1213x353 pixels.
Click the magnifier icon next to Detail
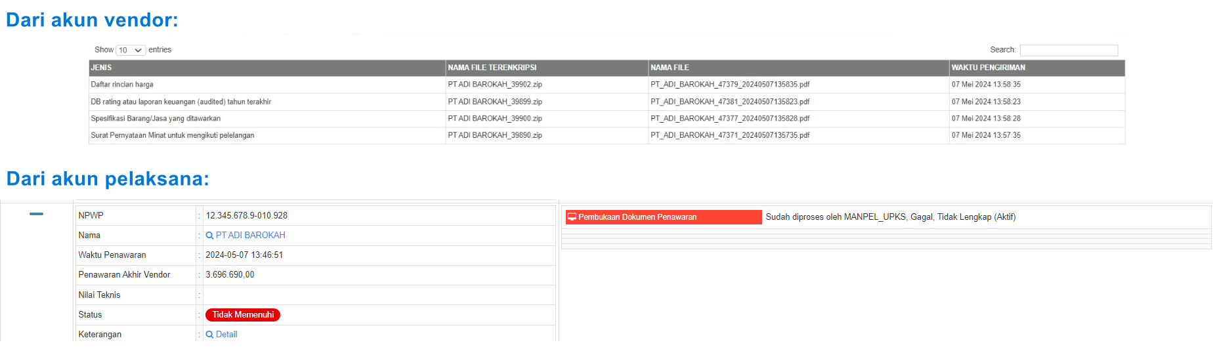pyautogui.click(x=209, y=335)
